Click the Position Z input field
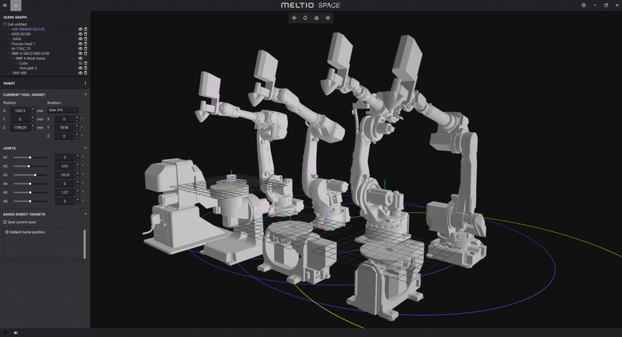Image resolution: width=622 pixels, height=337 pixels. (x=20, y=127)
